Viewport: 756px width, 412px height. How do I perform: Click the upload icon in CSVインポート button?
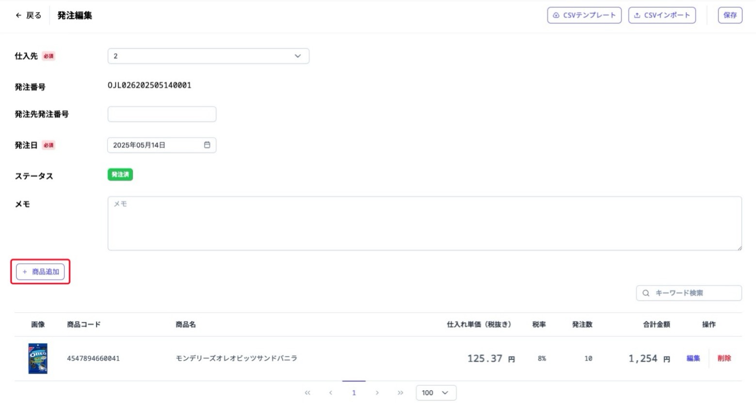(637, 15)
